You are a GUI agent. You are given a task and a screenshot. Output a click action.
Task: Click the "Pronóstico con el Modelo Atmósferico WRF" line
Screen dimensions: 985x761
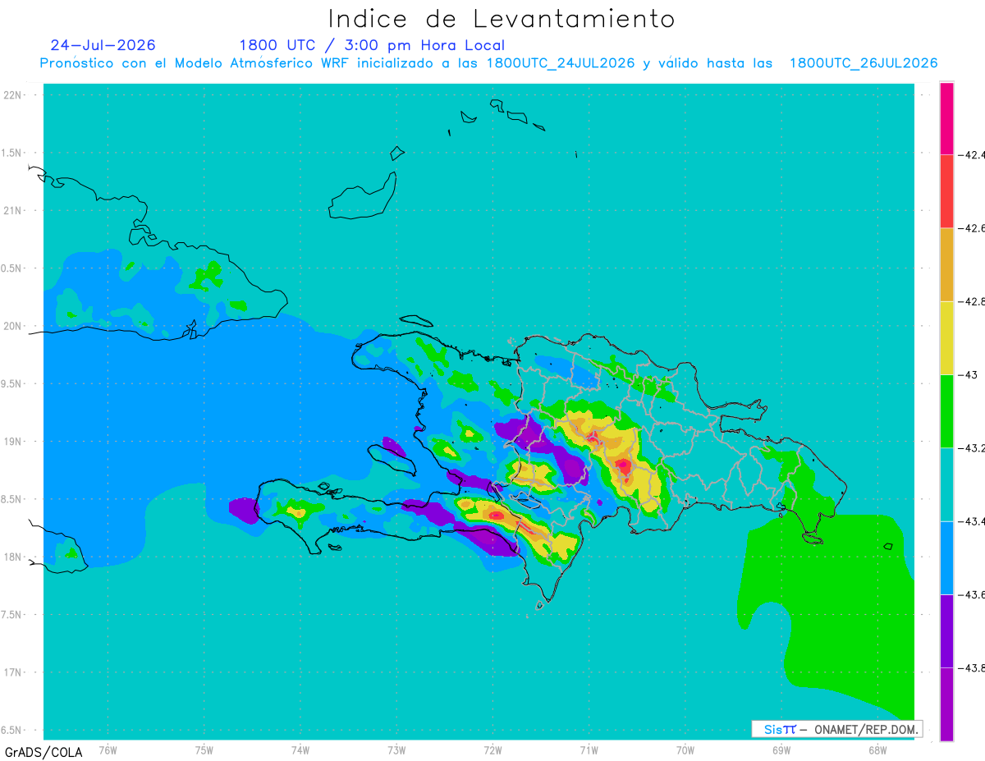point(489,63)
